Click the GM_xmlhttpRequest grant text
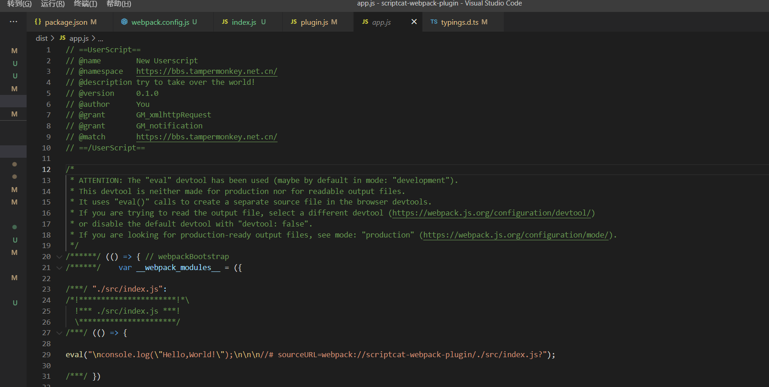This screenshot has height=387, width=769. (173, 115)
